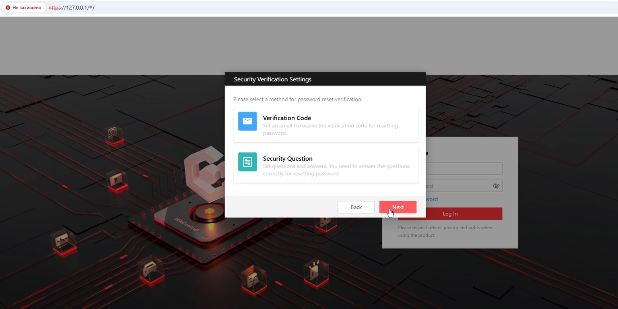Go Back from Security Verification Settings
618x309 pixels.
pyautogui.click(x=356, y=207)
